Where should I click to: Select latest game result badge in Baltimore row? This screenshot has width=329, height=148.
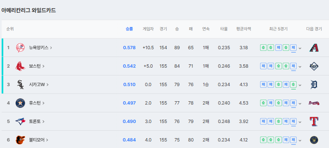(293, 140)
